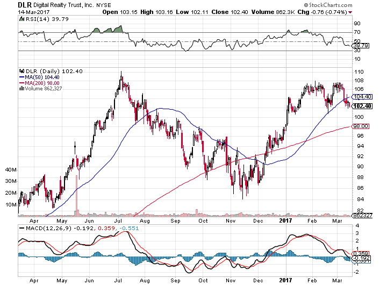Viewport: 380px width, 285px height.
Task: Click the Jul label on price chart axis
Action: [118, 221]
